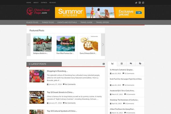Switch to the popular posts chart tab
171x114 pixels.
coord(113,64)
